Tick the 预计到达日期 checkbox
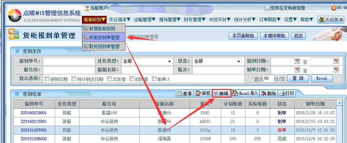347x143 pixels. (x=74, y=79)
